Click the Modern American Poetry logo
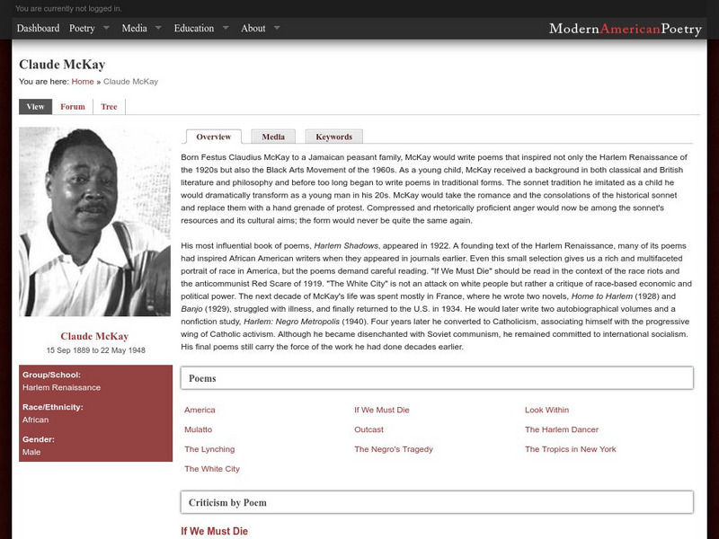The width and height of the screenshot is (719, 539). (x=626, y=29)
